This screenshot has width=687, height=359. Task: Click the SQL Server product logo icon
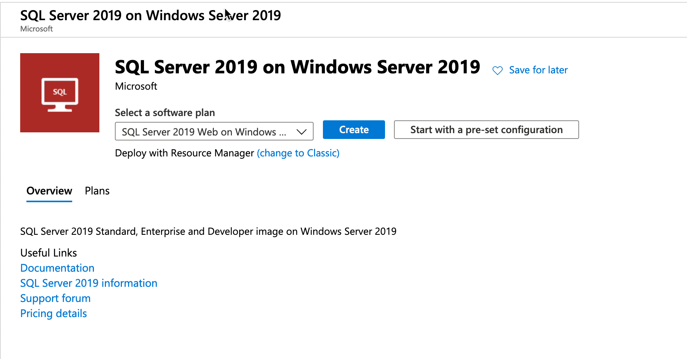click(59, 92)
